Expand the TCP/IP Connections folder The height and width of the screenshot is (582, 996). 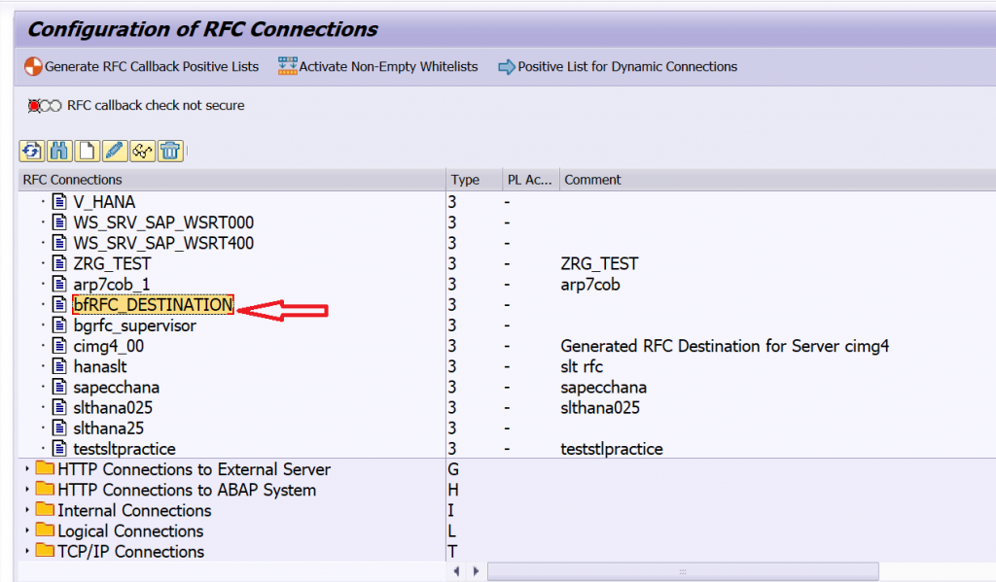point(26,552)
